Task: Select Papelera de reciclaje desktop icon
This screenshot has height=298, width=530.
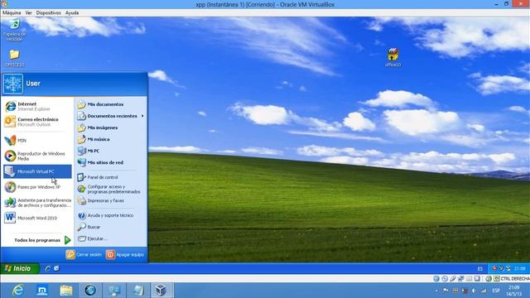Action: (x=15, y=30)
